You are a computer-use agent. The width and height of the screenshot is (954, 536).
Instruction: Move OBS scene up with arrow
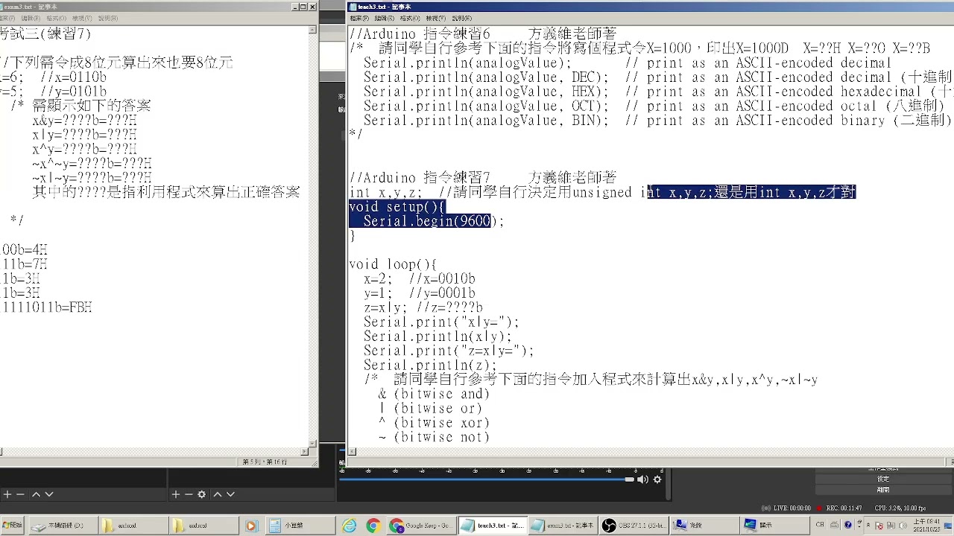point(35,494)
